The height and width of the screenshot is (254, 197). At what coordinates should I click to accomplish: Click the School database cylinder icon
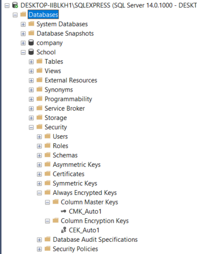click(x=31, y=52)
